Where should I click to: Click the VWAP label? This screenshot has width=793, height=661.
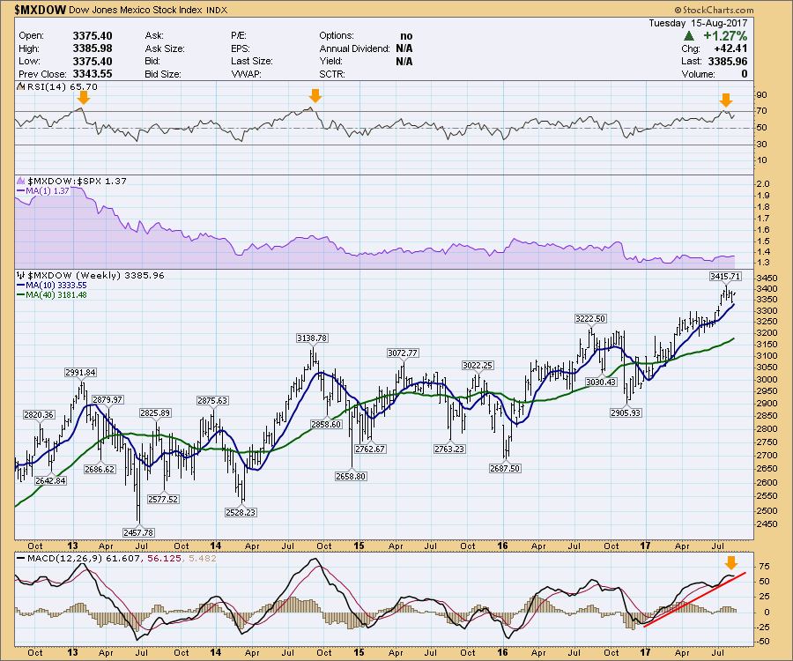click(245, 74)
